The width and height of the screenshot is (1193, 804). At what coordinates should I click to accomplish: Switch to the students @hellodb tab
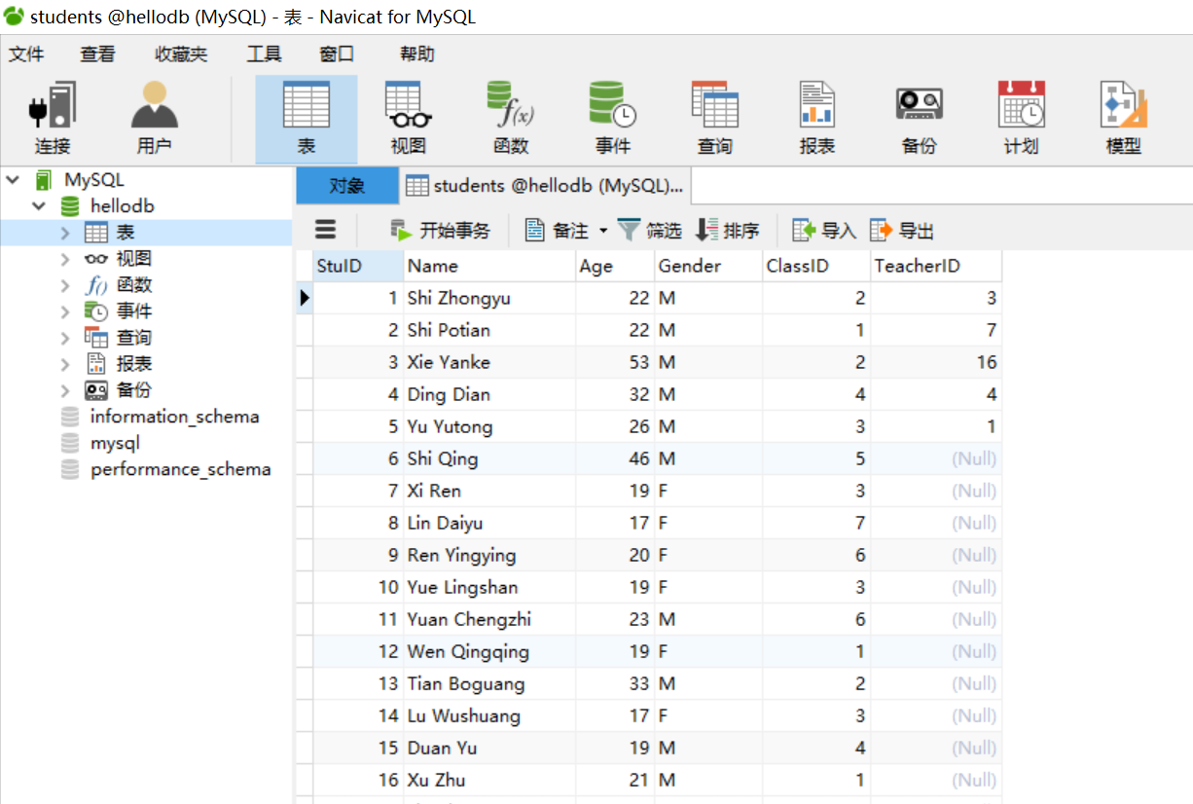click(544, 185)
